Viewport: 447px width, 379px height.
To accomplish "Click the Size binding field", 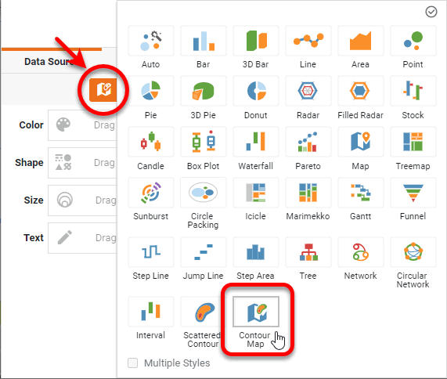I will tap(82, 200).
